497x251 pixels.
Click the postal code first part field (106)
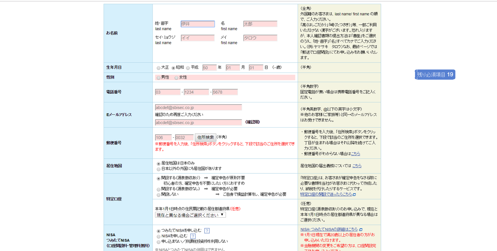pos(163,138)
